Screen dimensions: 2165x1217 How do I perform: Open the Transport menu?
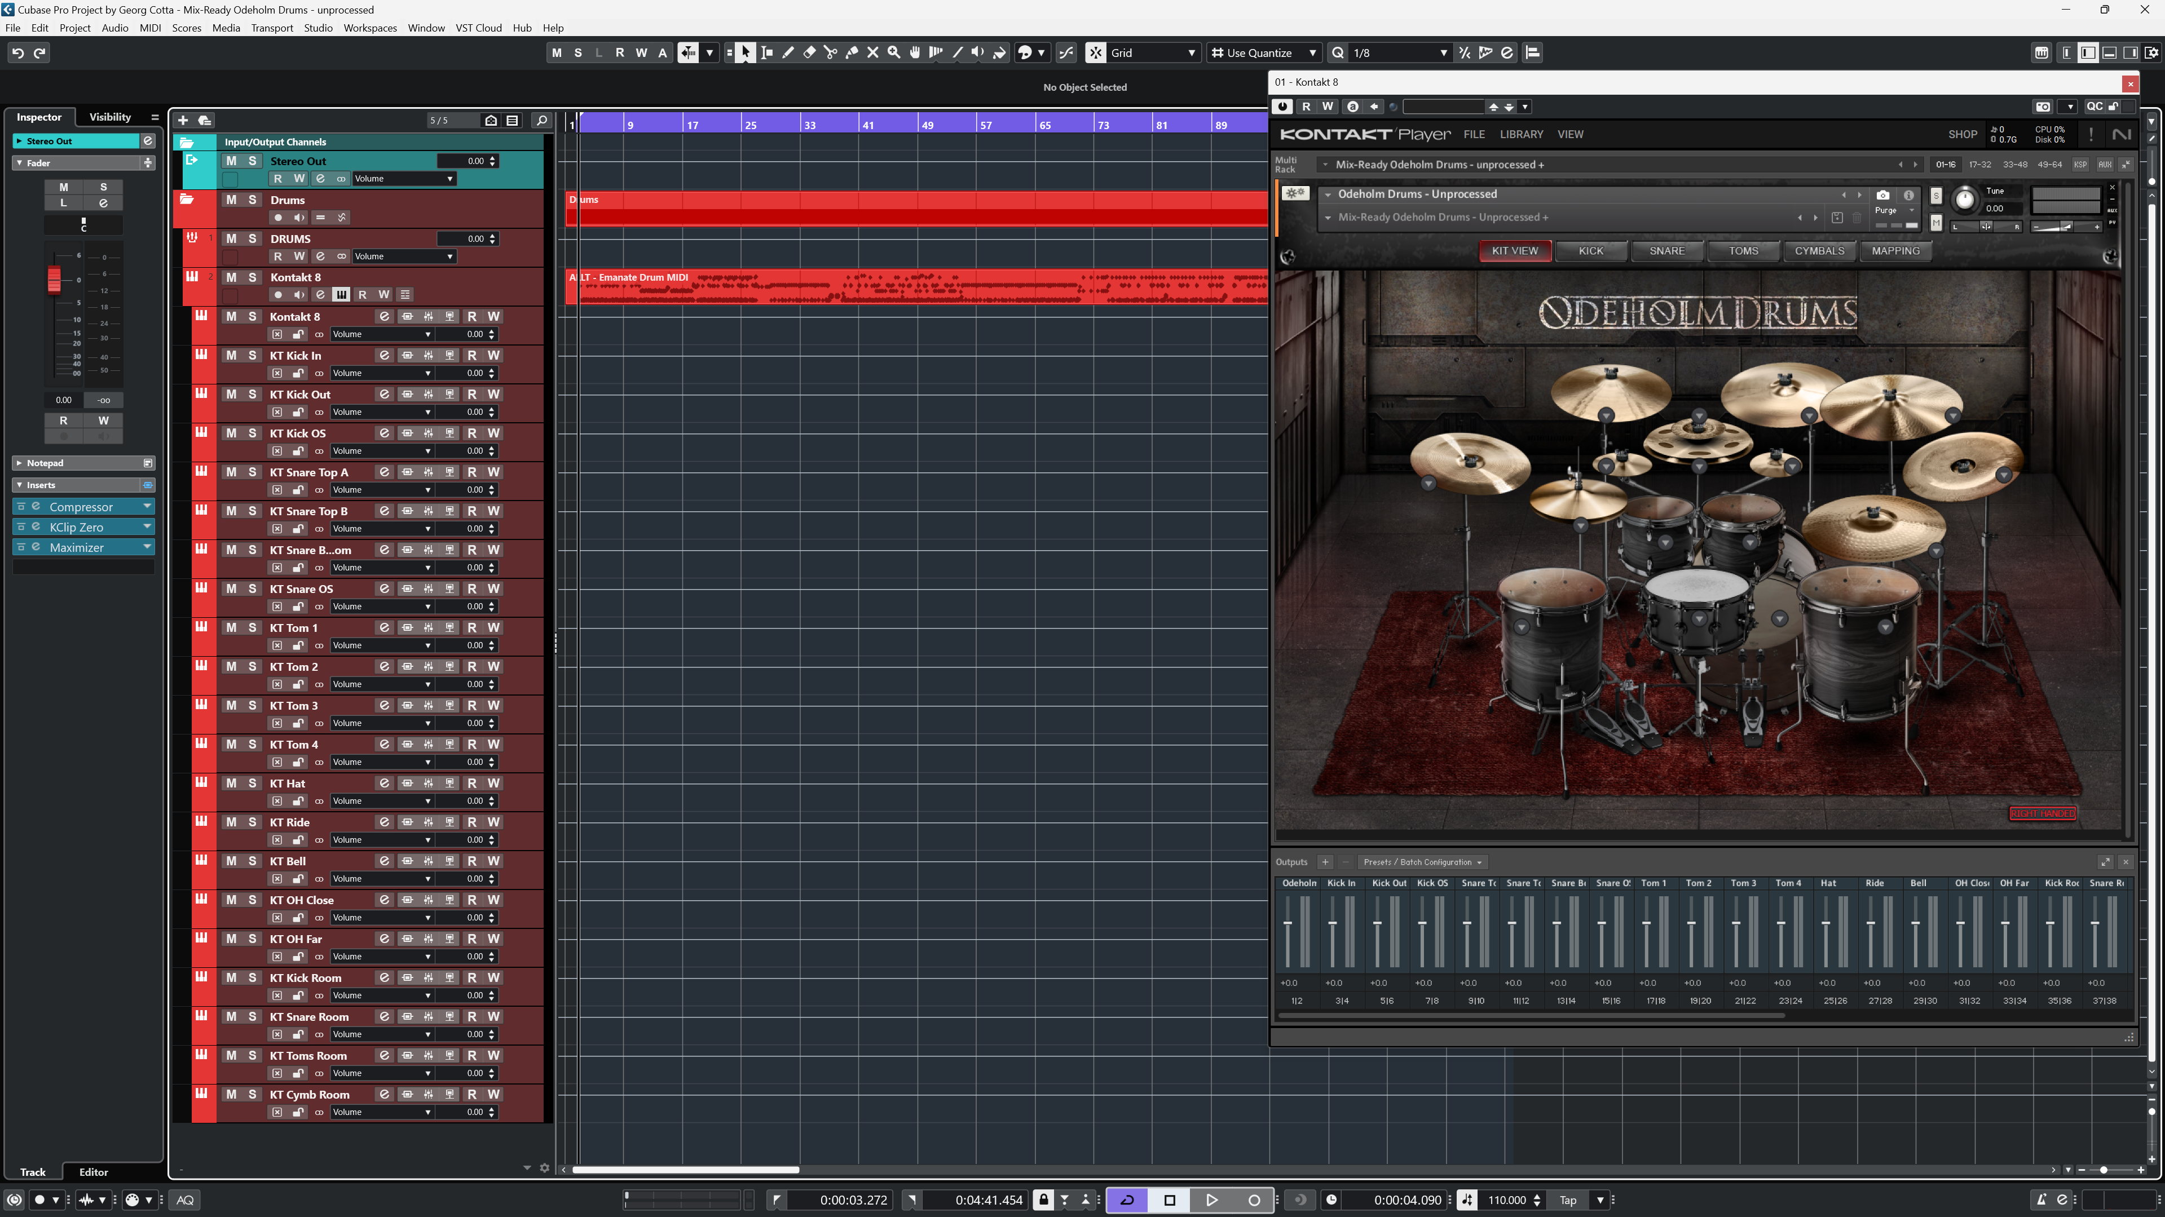[x=271, y=28]
